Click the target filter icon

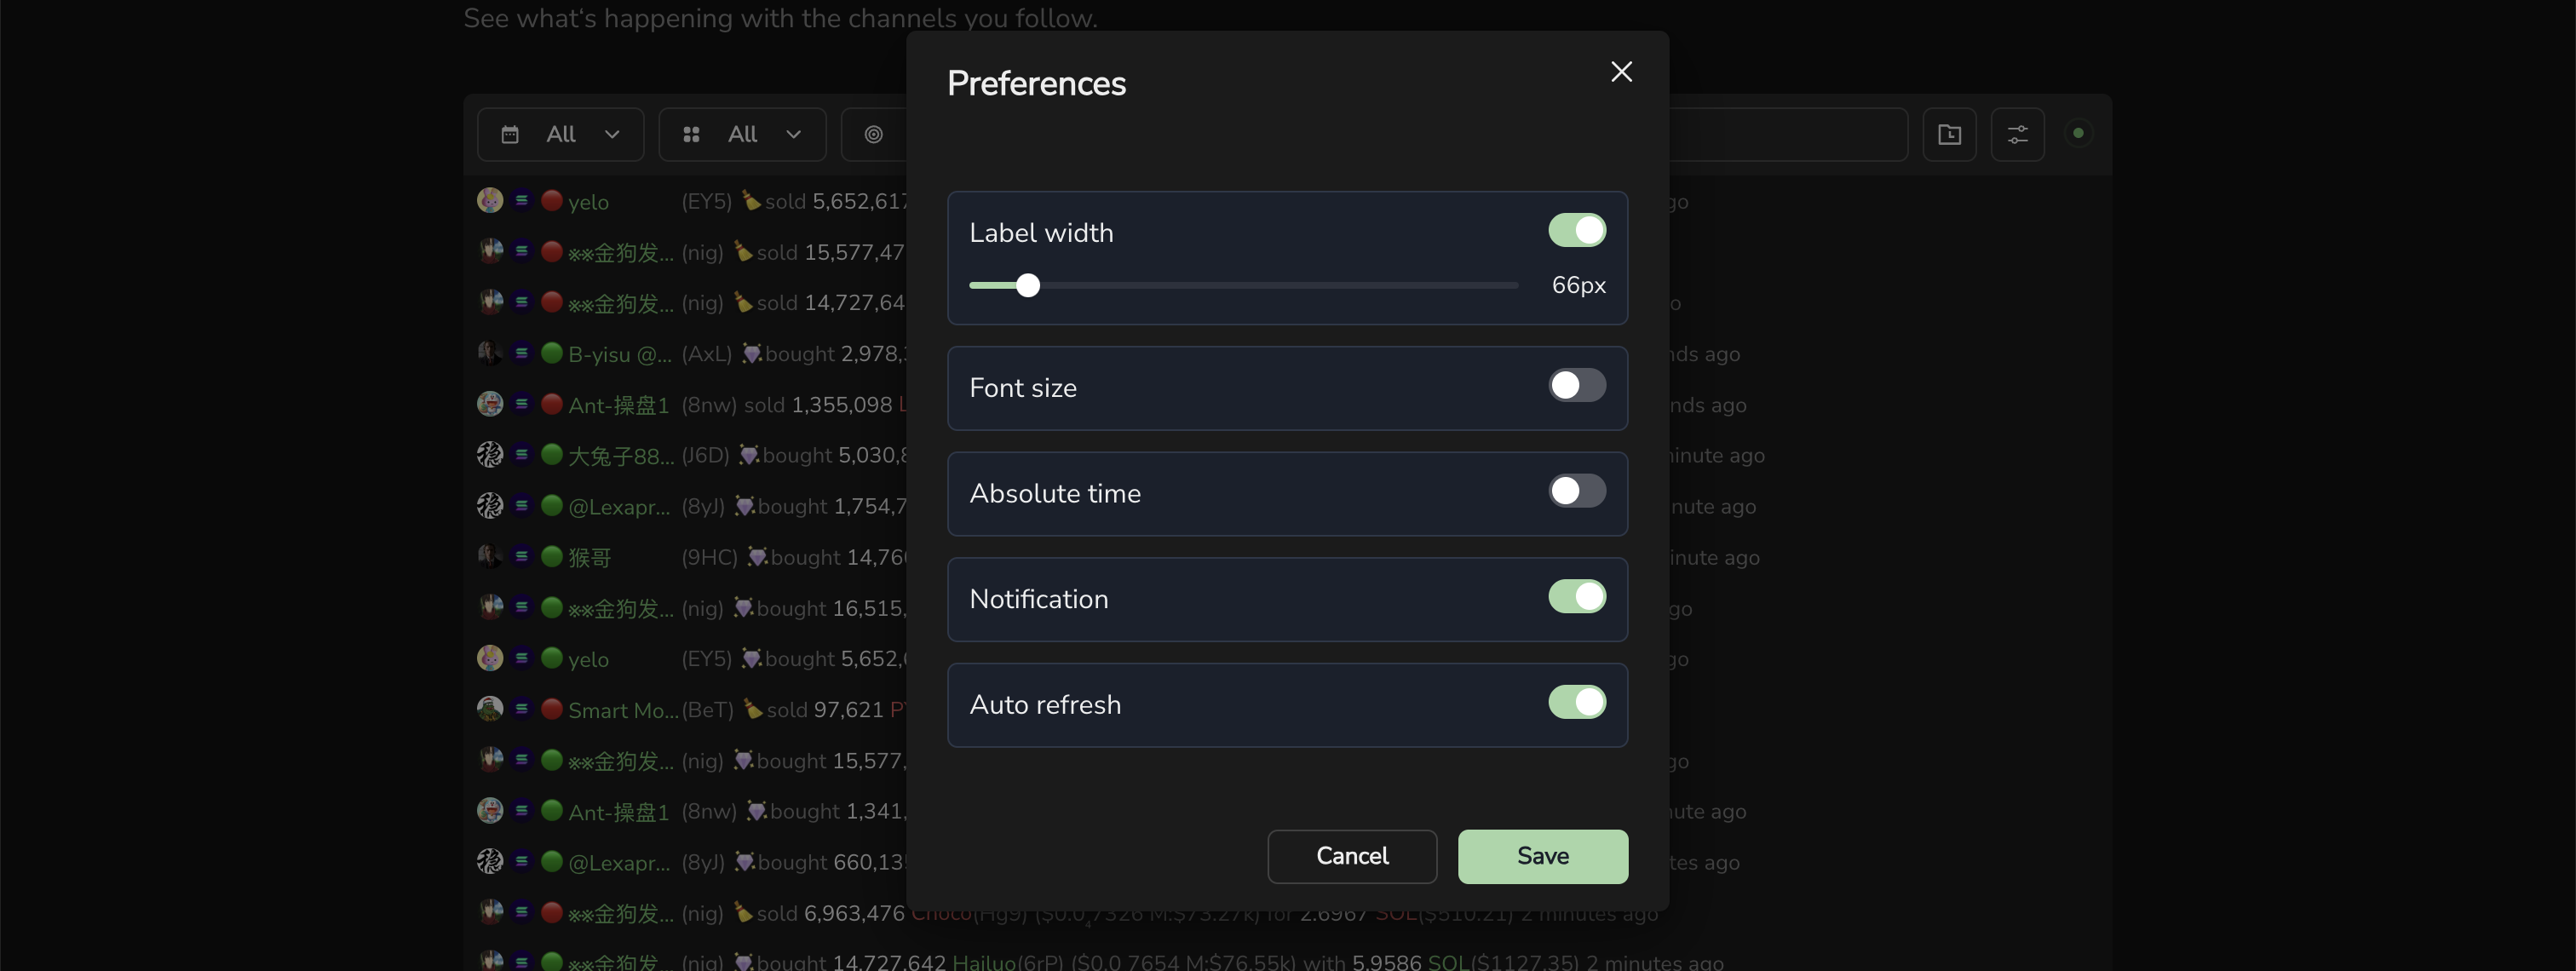tap(873, 134)
